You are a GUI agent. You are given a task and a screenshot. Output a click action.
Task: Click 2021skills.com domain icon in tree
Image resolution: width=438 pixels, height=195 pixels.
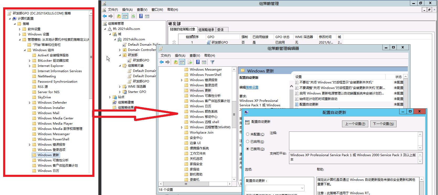[120, 39]
